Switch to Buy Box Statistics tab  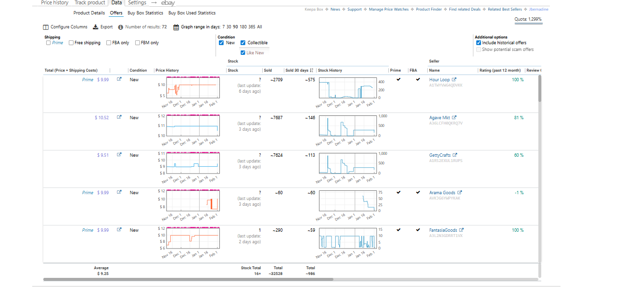click(145, 13)
